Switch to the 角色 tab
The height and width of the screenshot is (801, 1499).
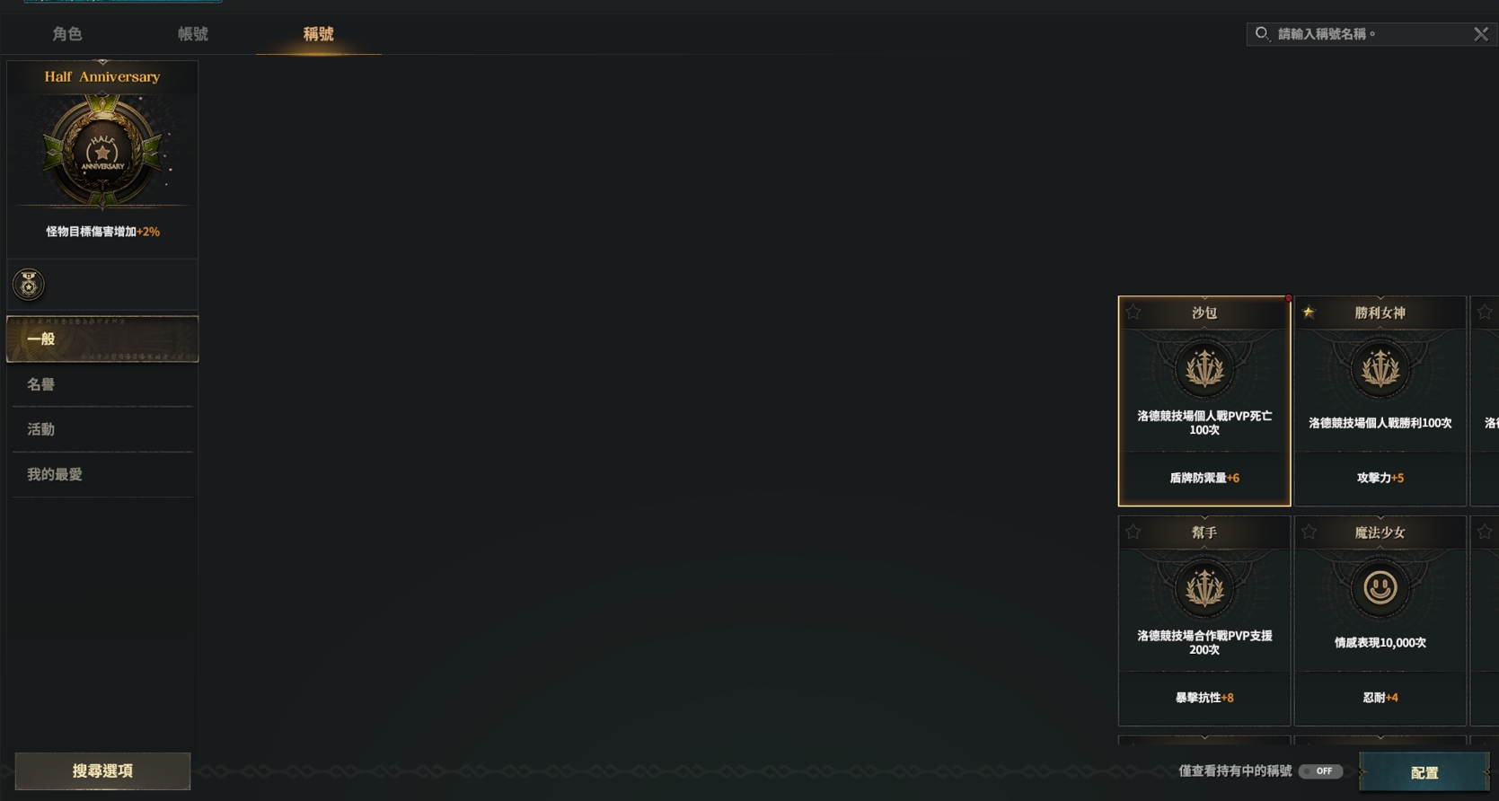click(x=67, y=34)
